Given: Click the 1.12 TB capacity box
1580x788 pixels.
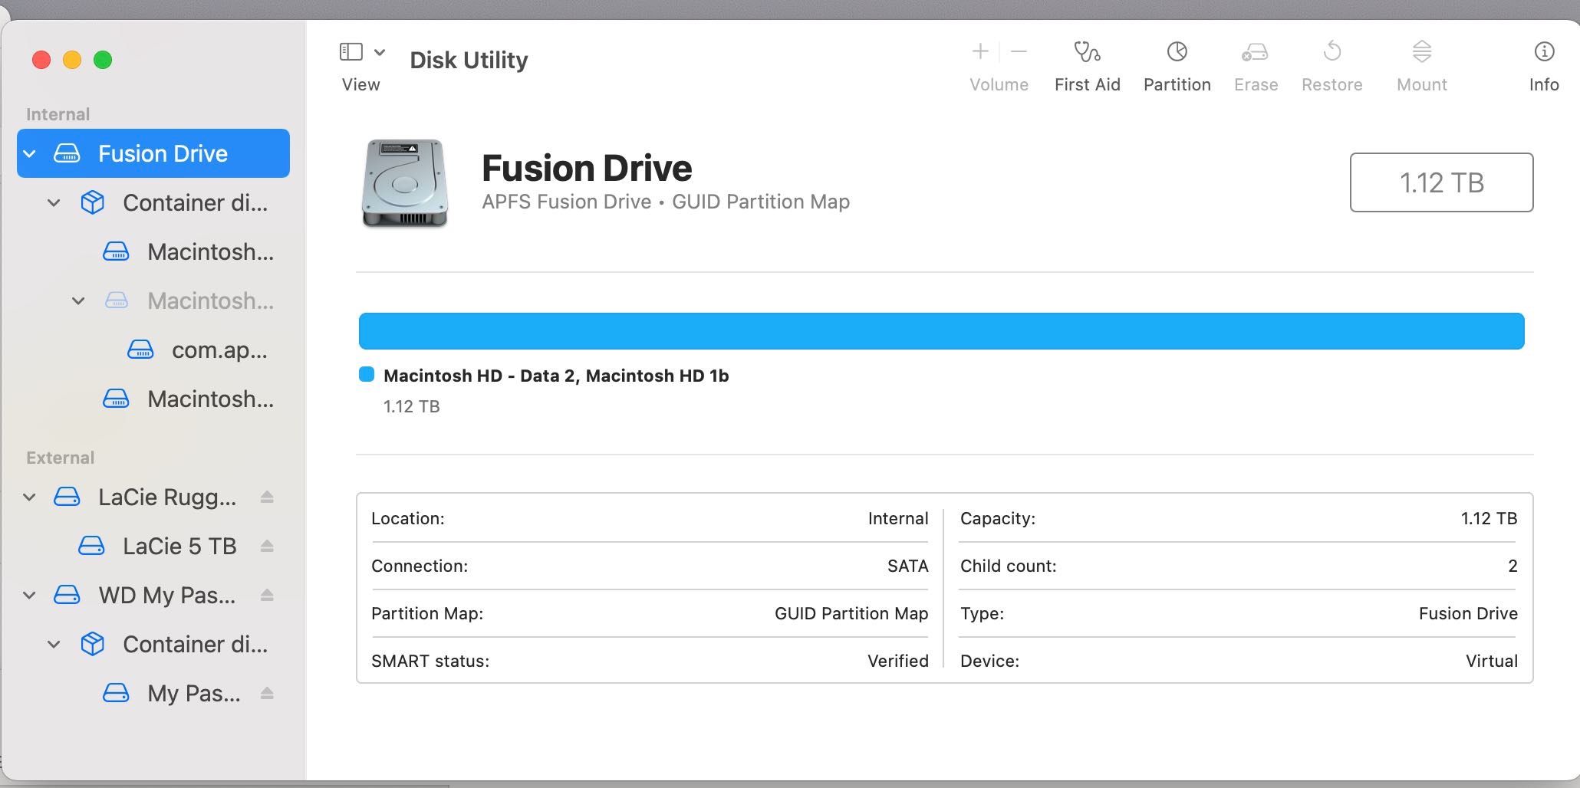Looking at the screenshot, I should coord(1441,182).
